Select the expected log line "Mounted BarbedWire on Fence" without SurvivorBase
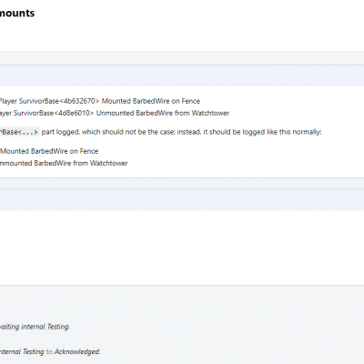Image resolution: width=364 pixels, height=364 pixels. pos(49,151)
